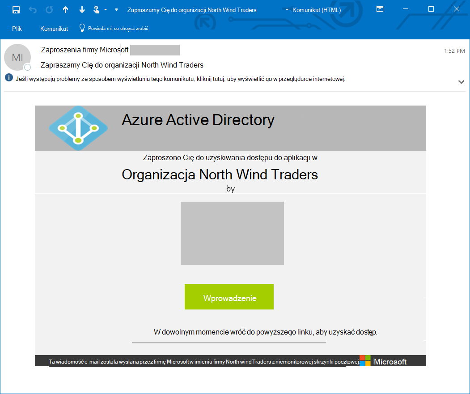This screenshot has width=470, height=394.
Task: Click the lightbulb Tell Me icon
Action: click(x=82, y=28)
